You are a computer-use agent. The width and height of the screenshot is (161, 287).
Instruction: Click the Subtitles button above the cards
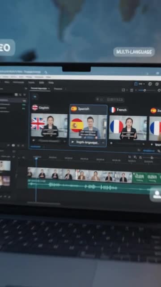click(x=115, y=100)
